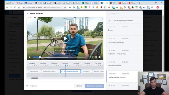
Task: Bookmark this page with the star icon
Action: [x=65, y=7]
